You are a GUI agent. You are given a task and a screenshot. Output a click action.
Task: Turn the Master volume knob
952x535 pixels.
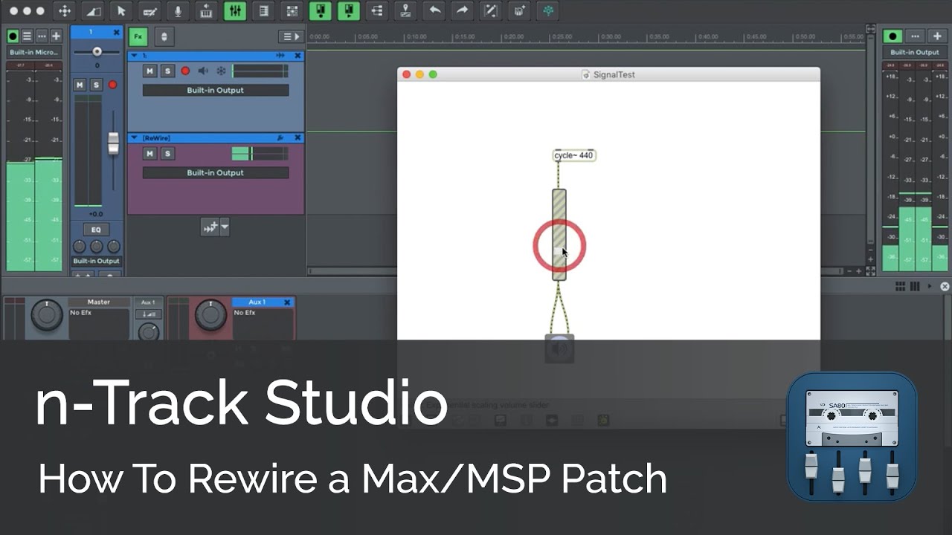(48, 315)
